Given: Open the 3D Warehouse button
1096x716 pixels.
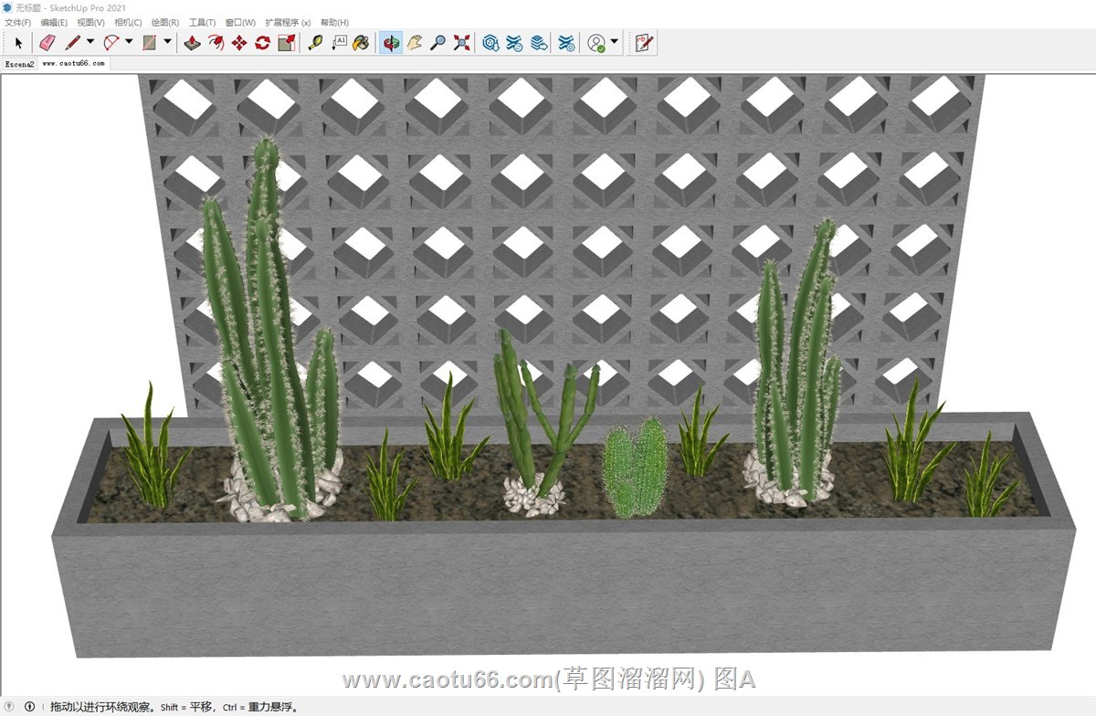Looking at the screenshot, I should point(490,42).
